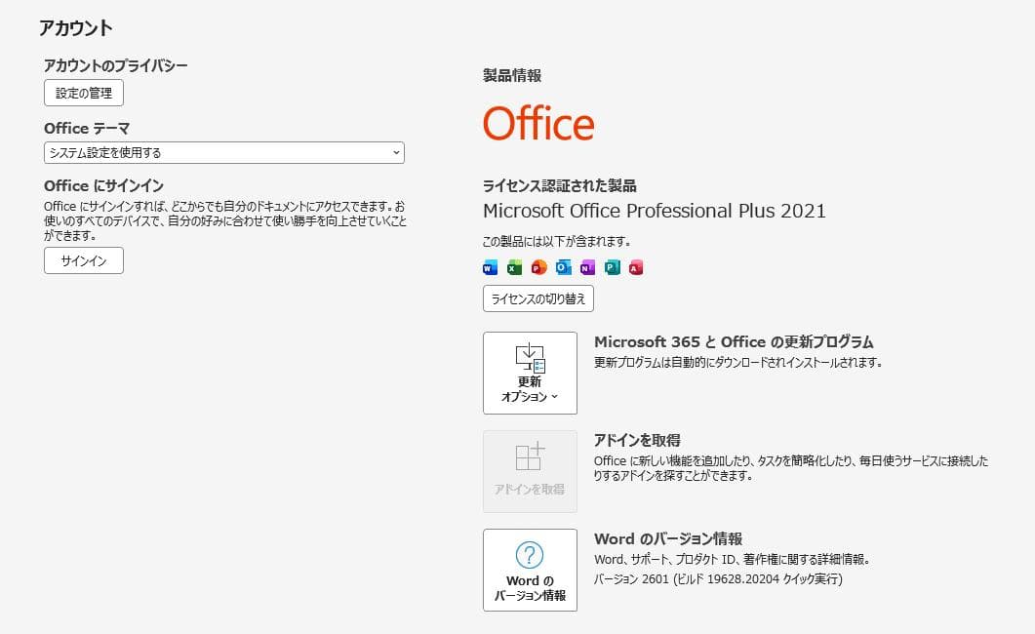Select the Word app icon under 製品情報
The height and width of the screenshot is (634, 1035).
(490, 267)
